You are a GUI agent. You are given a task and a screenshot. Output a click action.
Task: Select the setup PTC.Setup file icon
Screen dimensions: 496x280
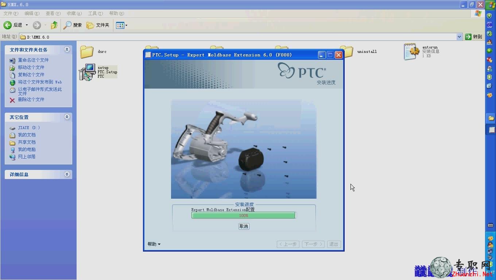click(87, 72)
